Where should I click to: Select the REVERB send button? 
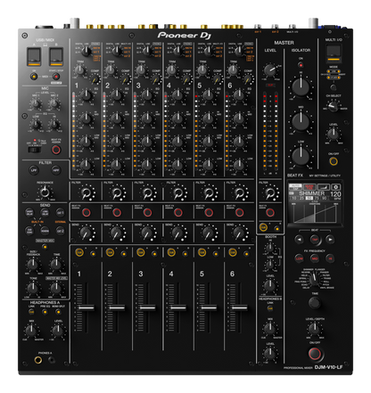tap(45, 231)
